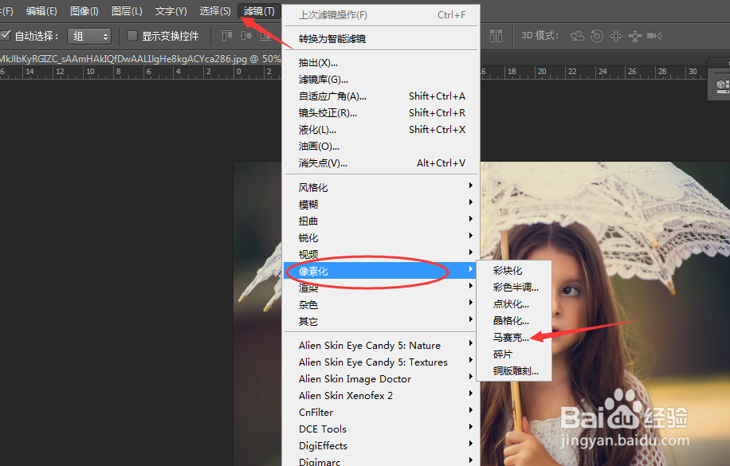Click the align top edges icon
Screen dimensions: 730x466
point(227,35)
